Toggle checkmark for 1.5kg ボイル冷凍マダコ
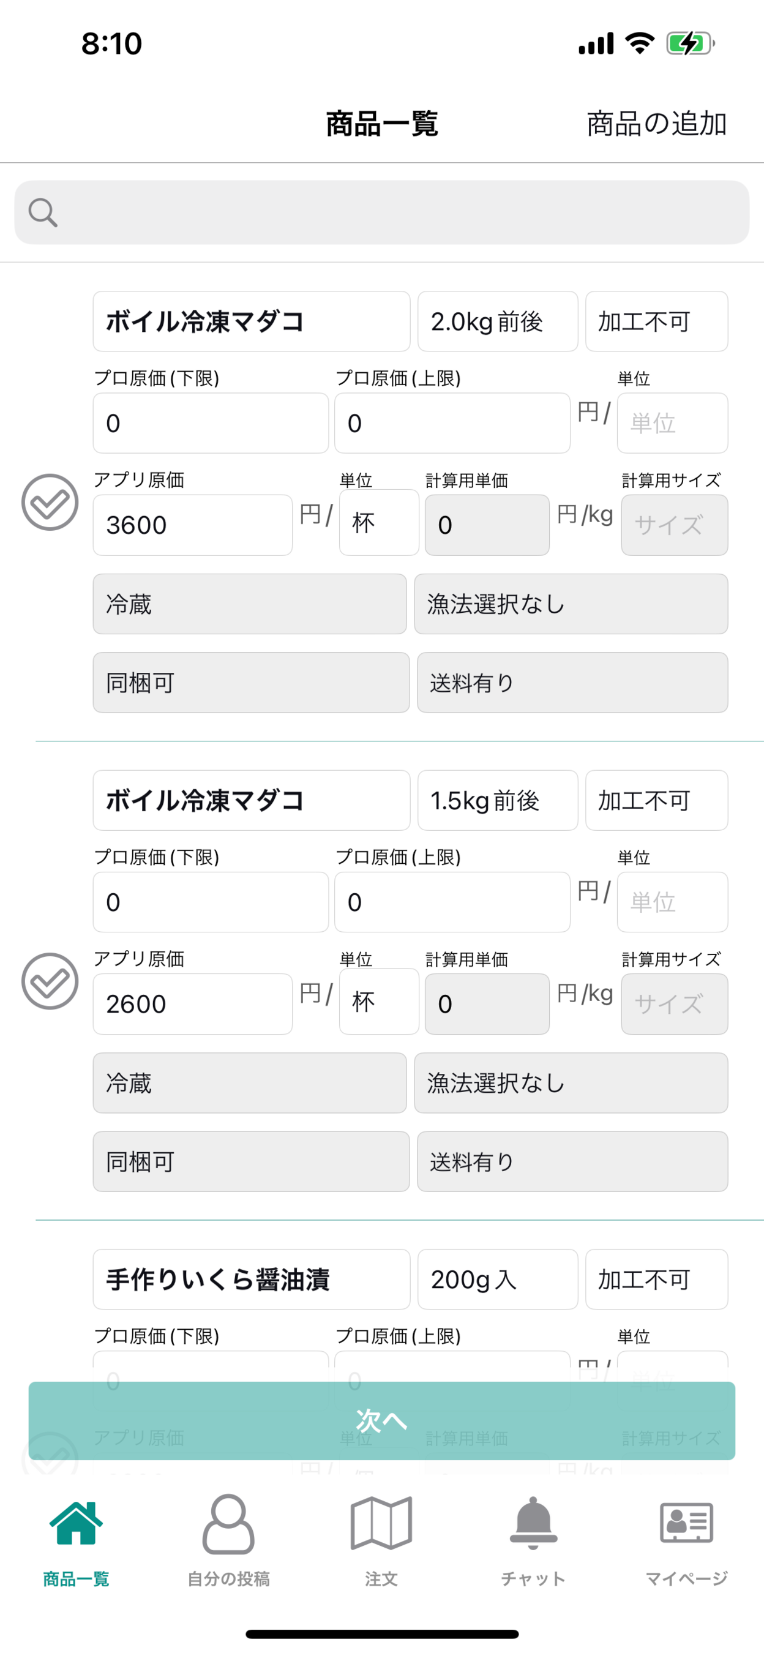This screenshot has height=1653, width=764. (x=50, y=981)
